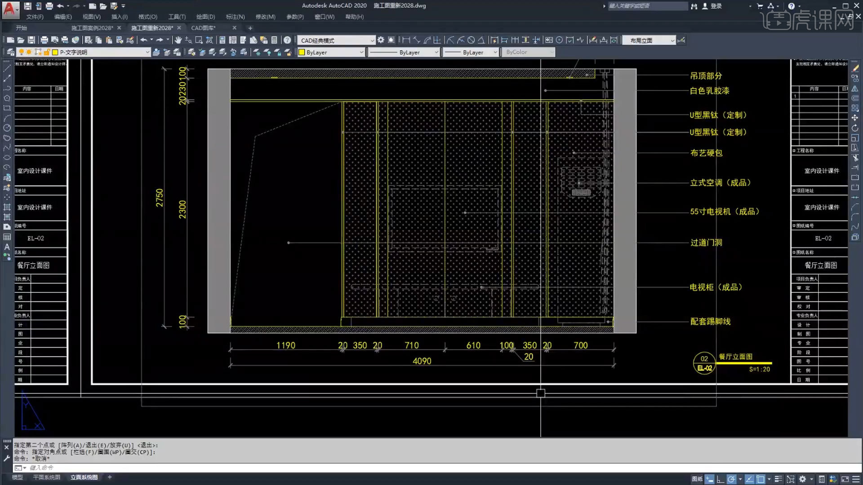Switch to the 开始 start tab

tap(21, 28)
